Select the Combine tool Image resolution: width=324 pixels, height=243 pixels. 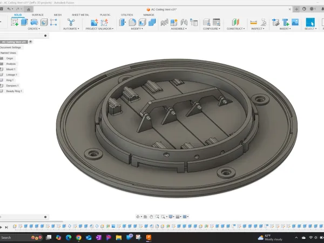pyautogui.click(x=152, y=22)
